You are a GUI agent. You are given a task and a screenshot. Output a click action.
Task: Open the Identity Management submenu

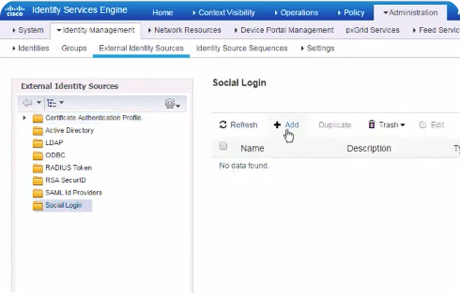pyautogui.click(x=96, y=30)
